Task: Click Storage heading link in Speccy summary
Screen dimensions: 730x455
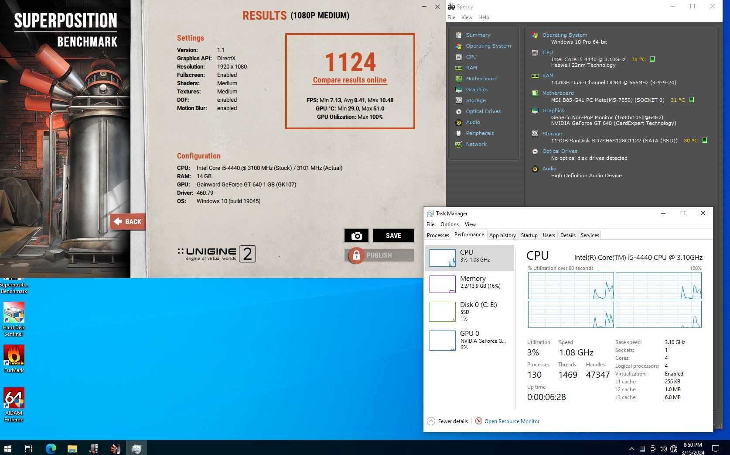Action: [552, 134]
